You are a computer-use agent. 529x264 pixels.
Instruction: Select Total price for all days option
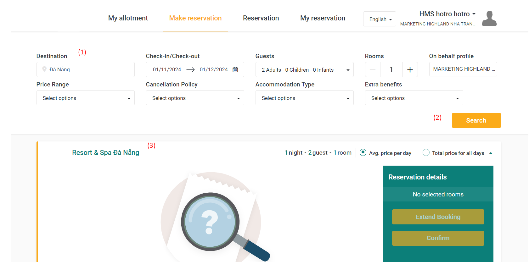[426, 153]
